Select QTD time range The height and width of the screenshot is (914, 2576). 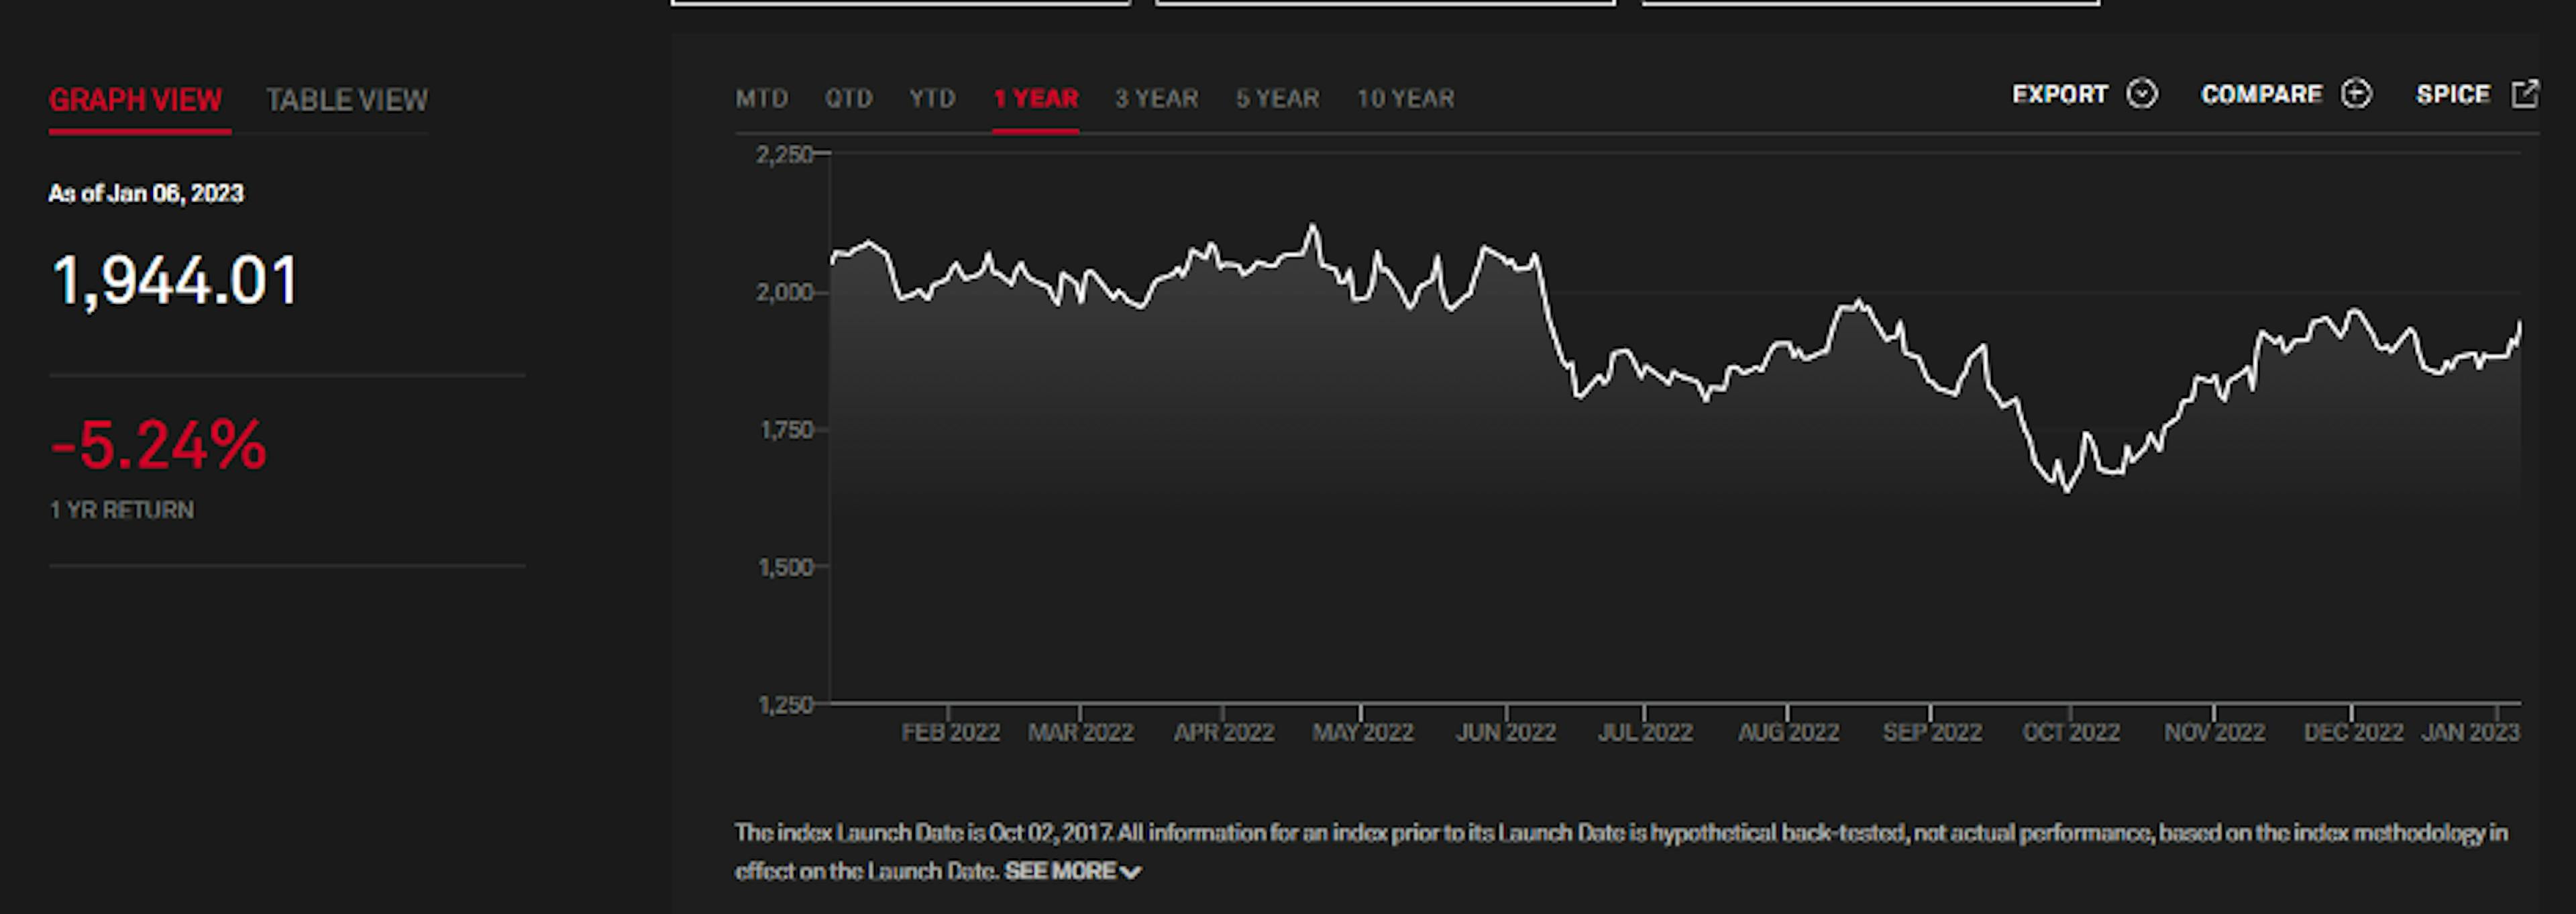click(848, 98)
